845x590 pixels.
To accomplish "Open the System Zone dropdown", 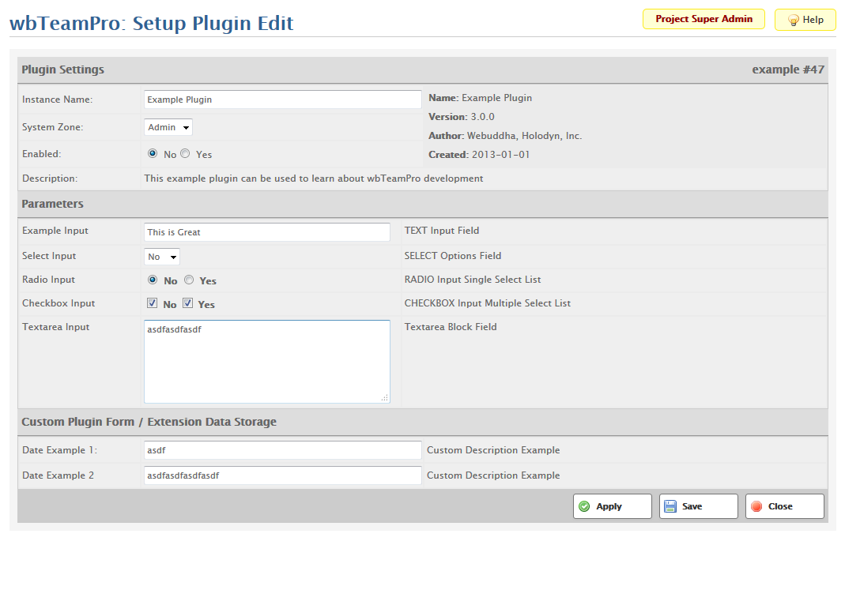I will (168, 127).
